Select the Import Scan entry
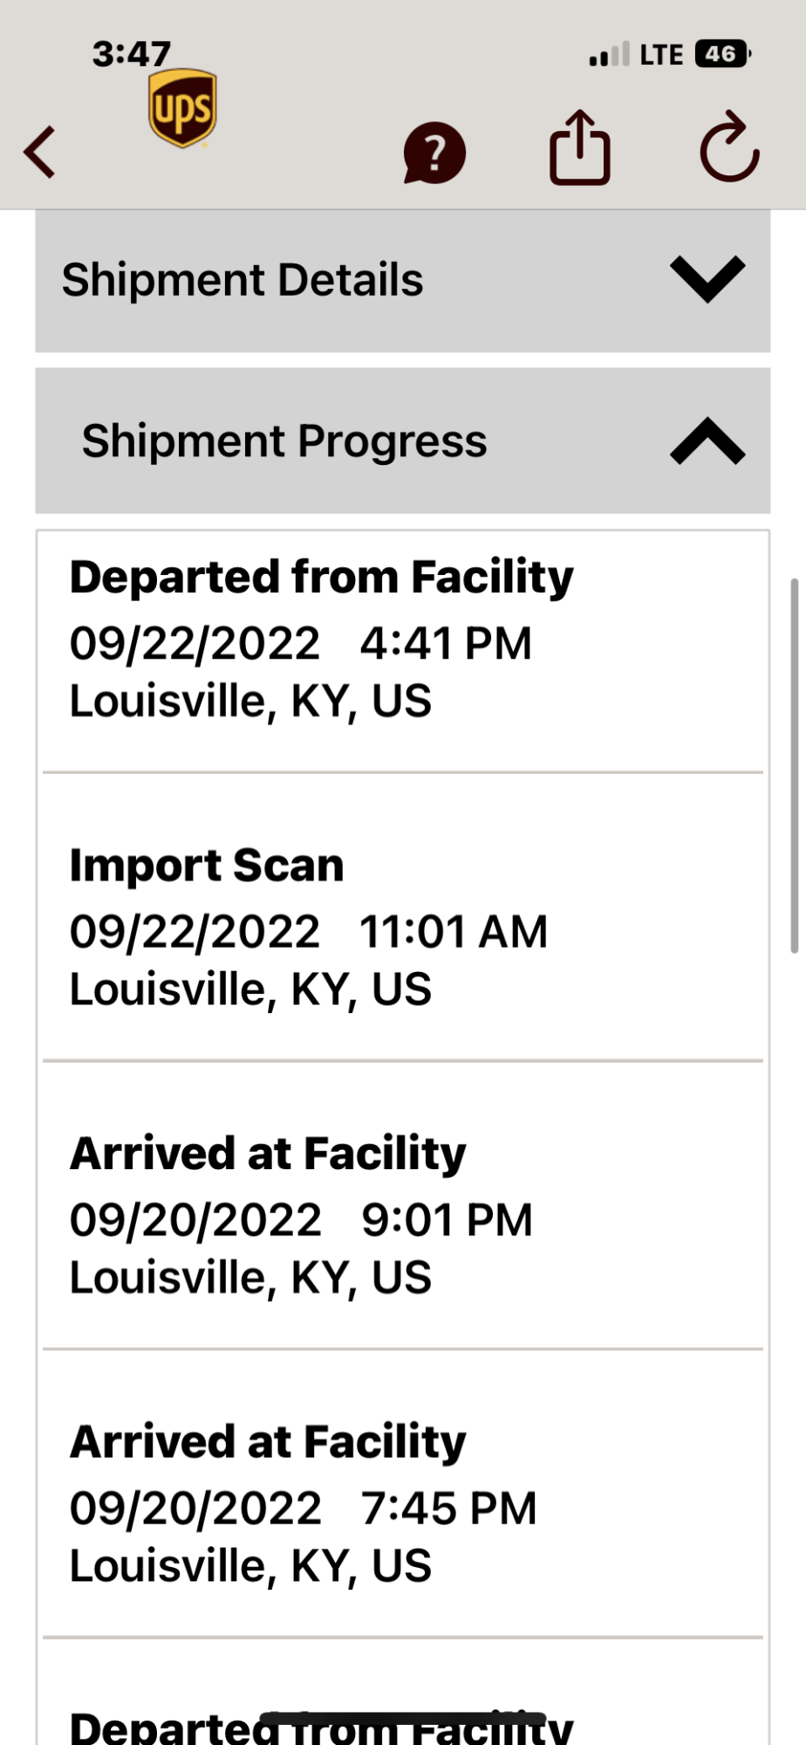Screen dimensions: 806x1745 [207, 866]
